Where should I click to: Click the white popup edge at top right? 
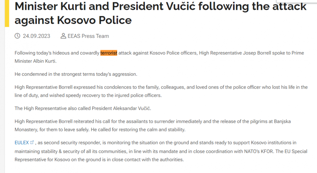297,1
